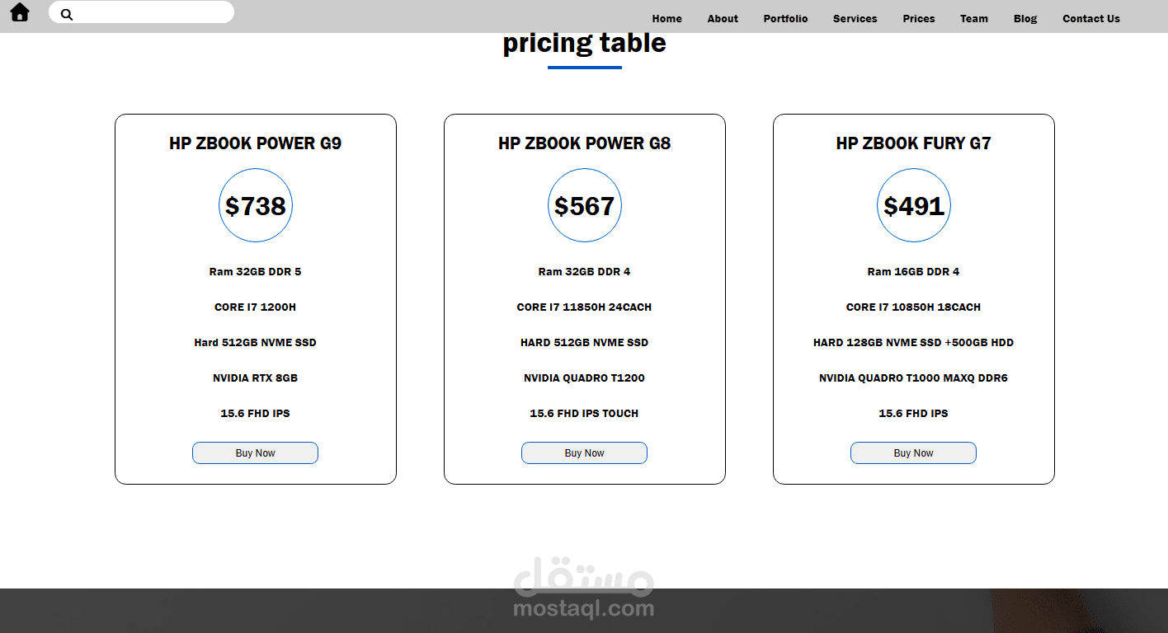Focus the search input field

coord(141,12)
